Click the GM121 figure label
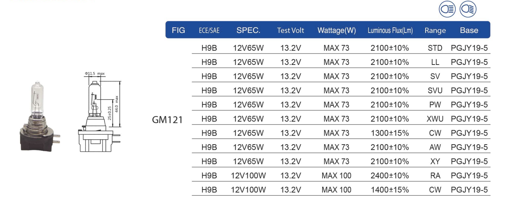Screen dimensions: 506x206 click(x=167, y=120)
